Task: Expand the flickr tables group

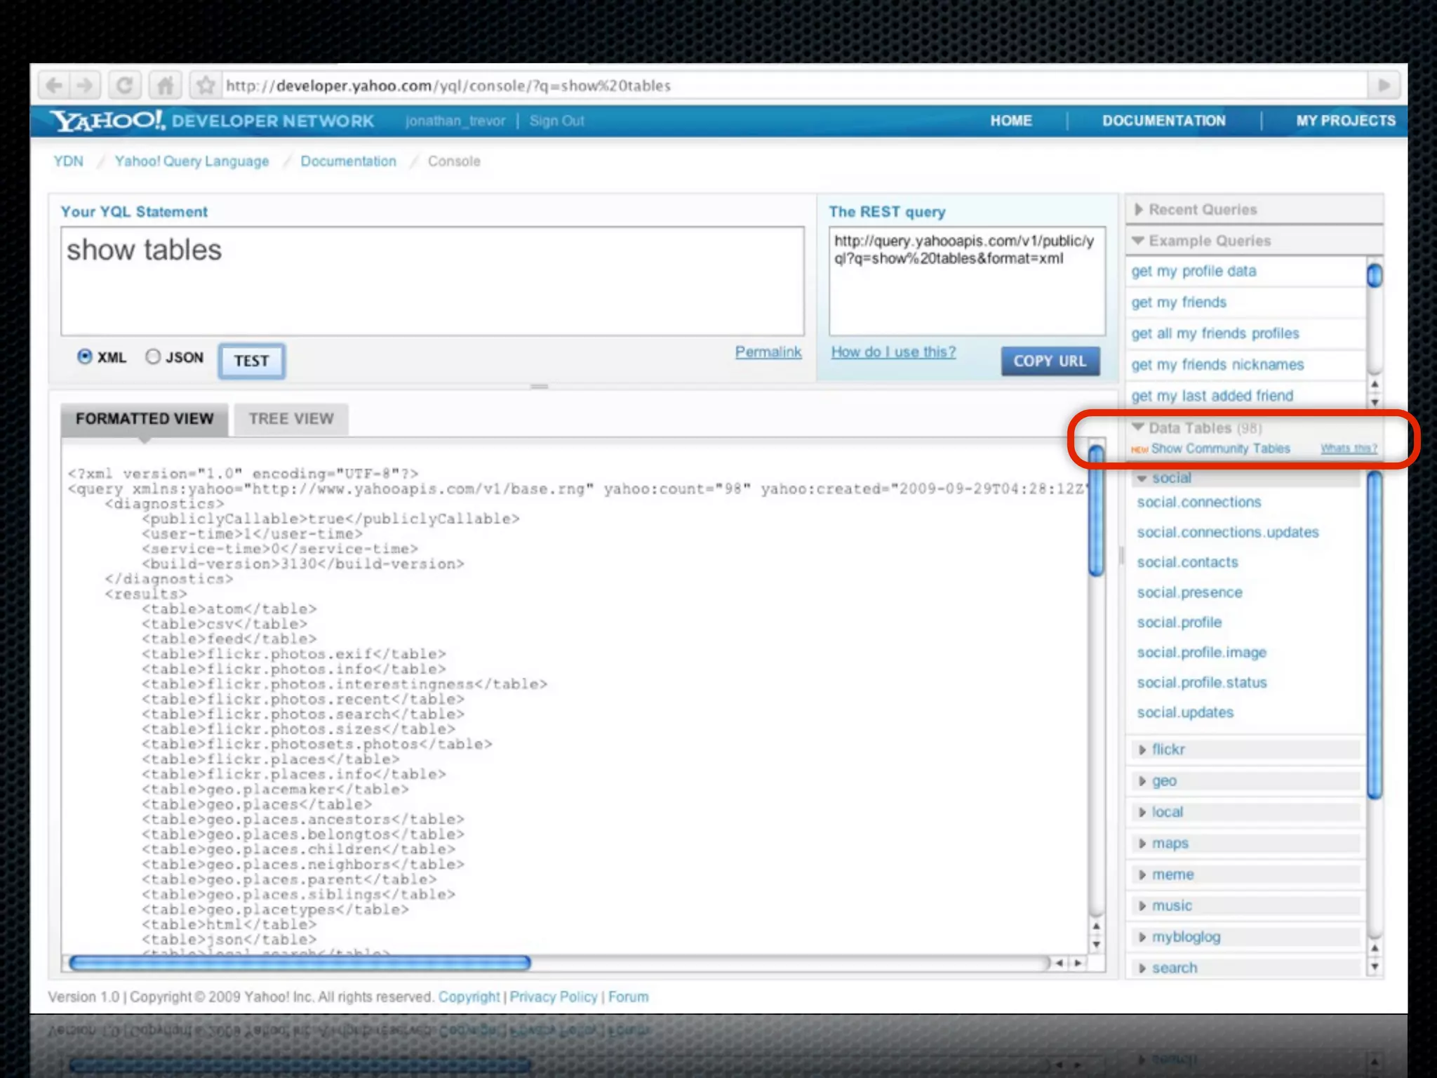Action: 1142,750
